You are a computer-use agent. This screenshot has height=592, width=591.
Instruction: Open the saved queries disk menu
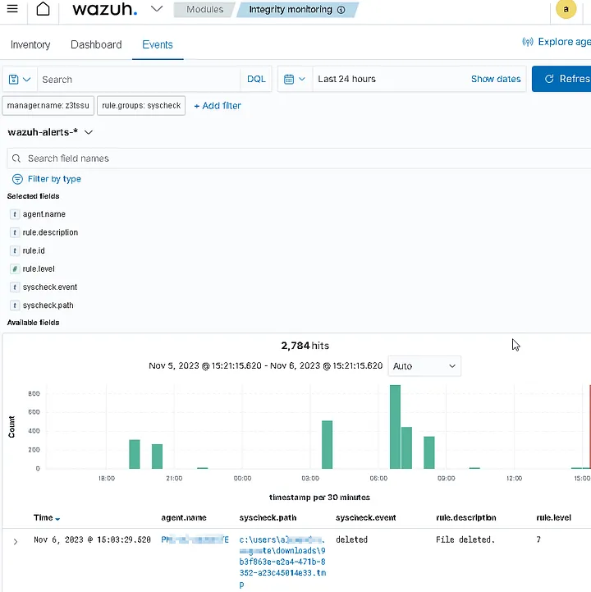coord(20,80)
